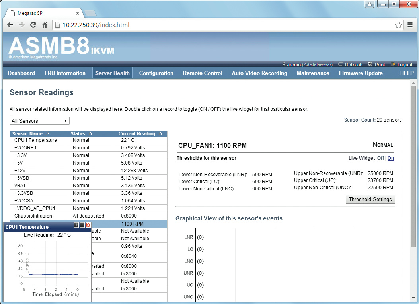This screenshot has width=419, height=304.
Task: Turn Live Widget On
Action: [390, 158]
